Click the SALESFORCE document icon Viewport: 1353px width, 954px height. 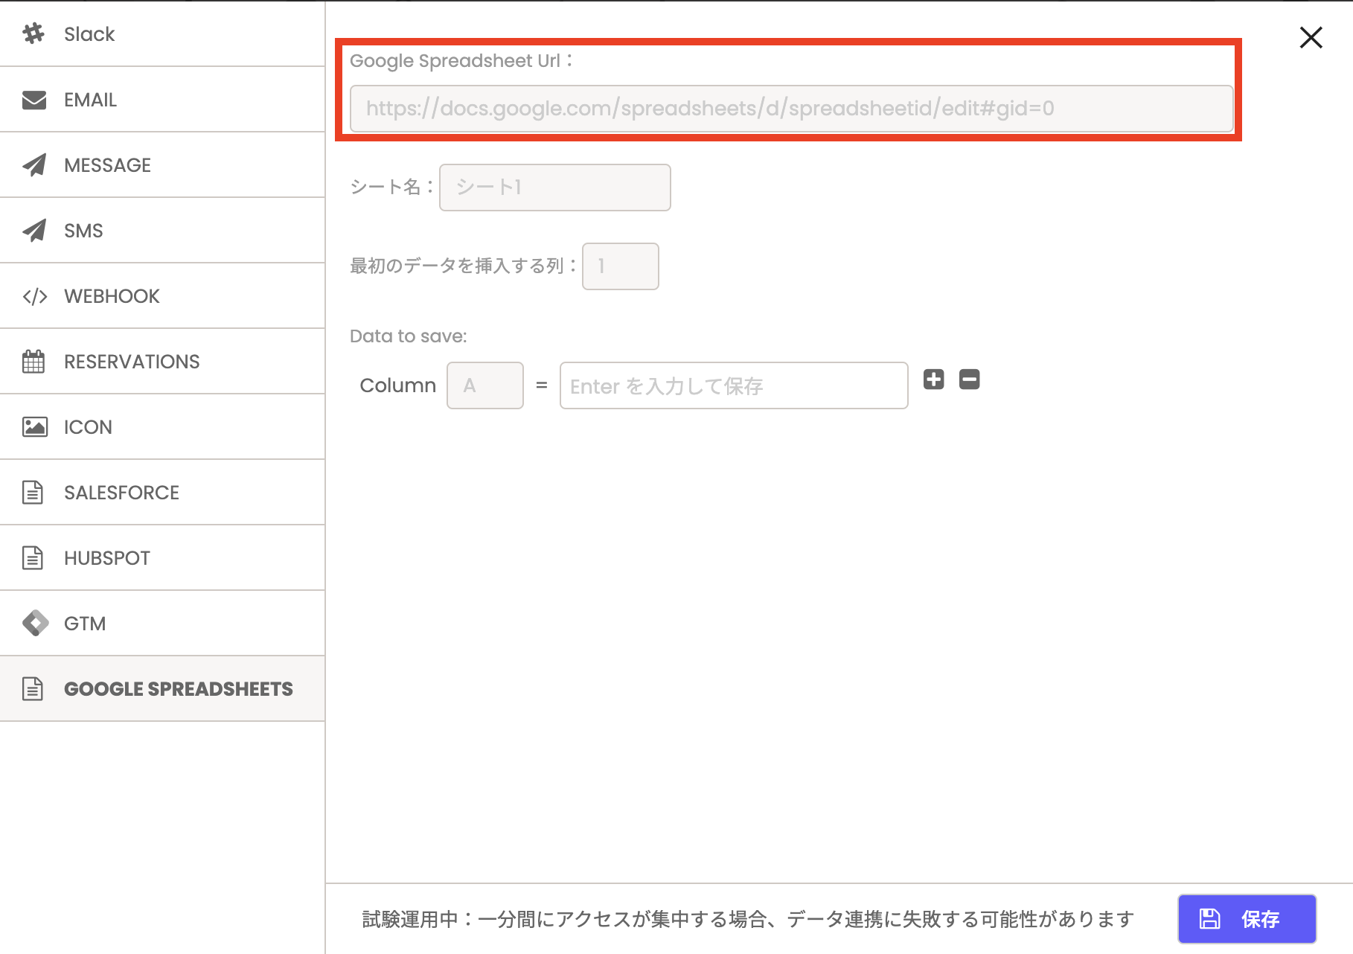pos(33,493)
